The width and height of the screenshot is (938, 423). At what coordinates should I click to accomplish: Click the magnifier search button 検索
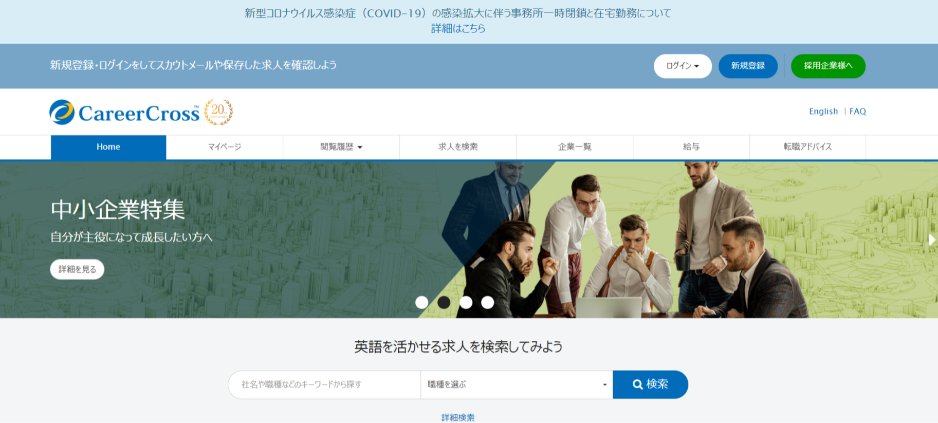click(x=650, y=384)
